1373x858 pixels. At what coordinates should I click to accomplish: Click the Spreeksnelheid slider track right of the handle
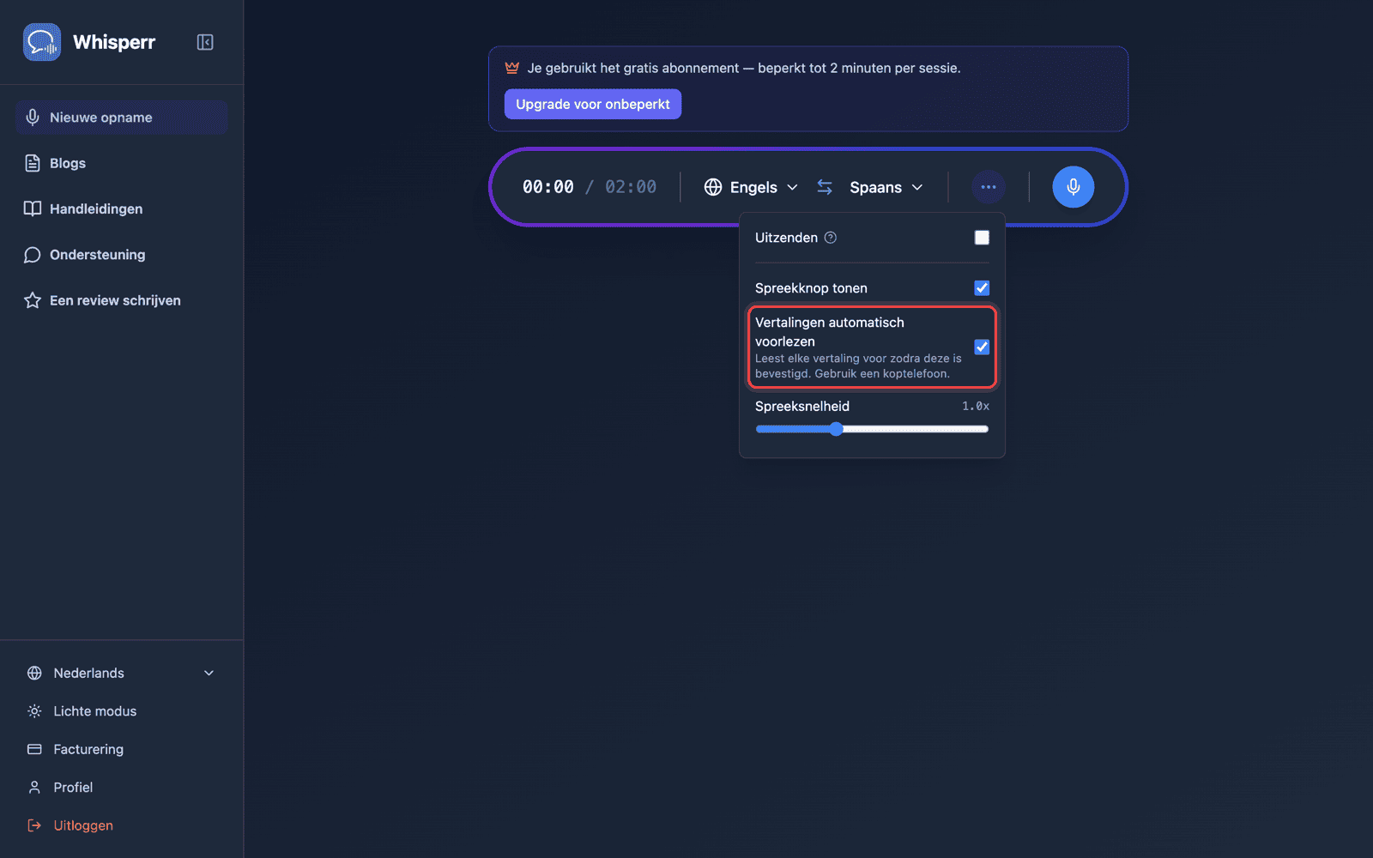click(916, 429)
